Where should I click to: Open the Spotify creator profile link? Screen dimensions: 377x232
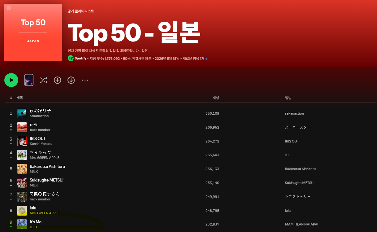point(80,58)
